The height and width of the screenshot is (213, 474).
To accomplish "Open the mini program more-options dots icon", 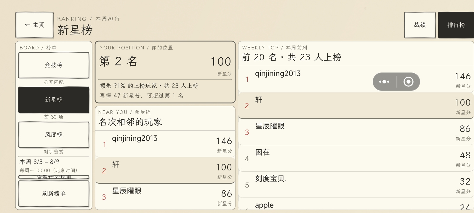I will coord(384,82).
